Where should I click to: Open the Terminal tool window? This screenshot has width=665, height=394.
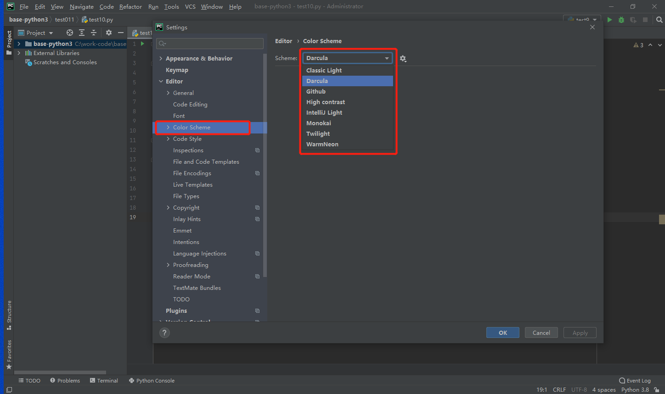pyautogui.click(x=104, y=381)
